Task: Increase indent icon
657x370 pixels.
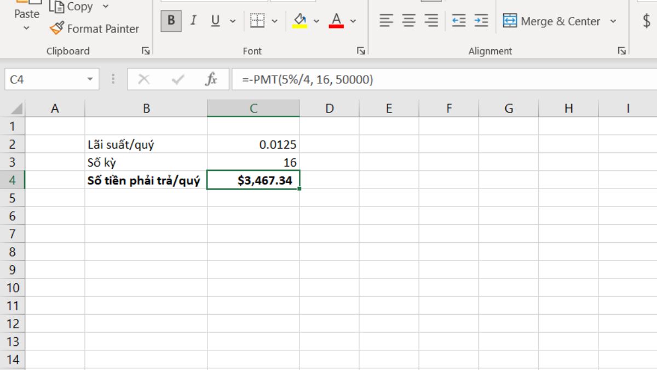Action: [481, 21]
